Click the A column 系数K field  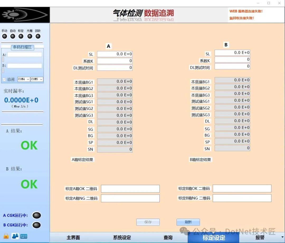point(115,61)
